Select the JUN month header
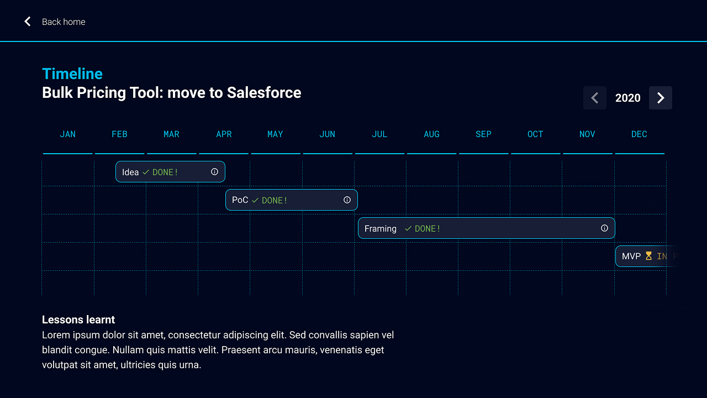707x398 pixels. (x=327, y=134)
